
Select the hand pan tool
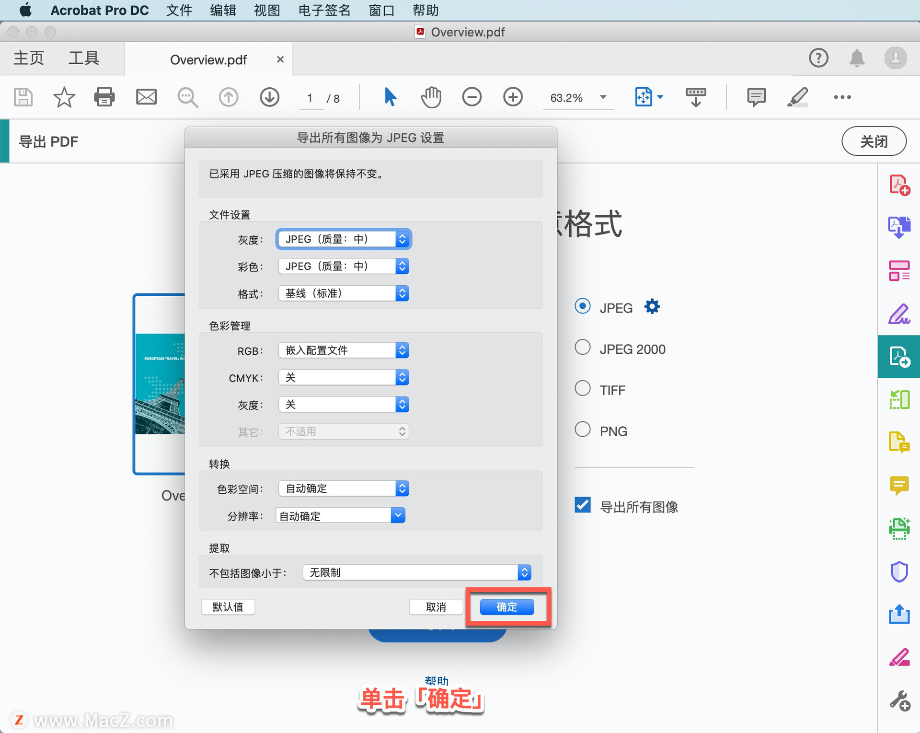pyautogui.click(x=430, y=97)
